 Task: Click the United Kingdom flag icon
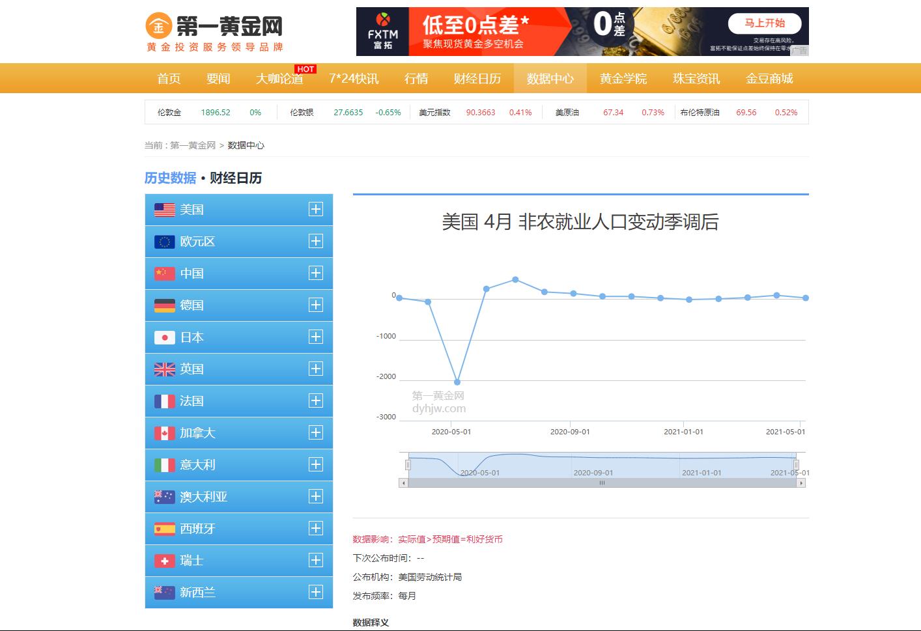pyautogui.click(x=164, y=369)
